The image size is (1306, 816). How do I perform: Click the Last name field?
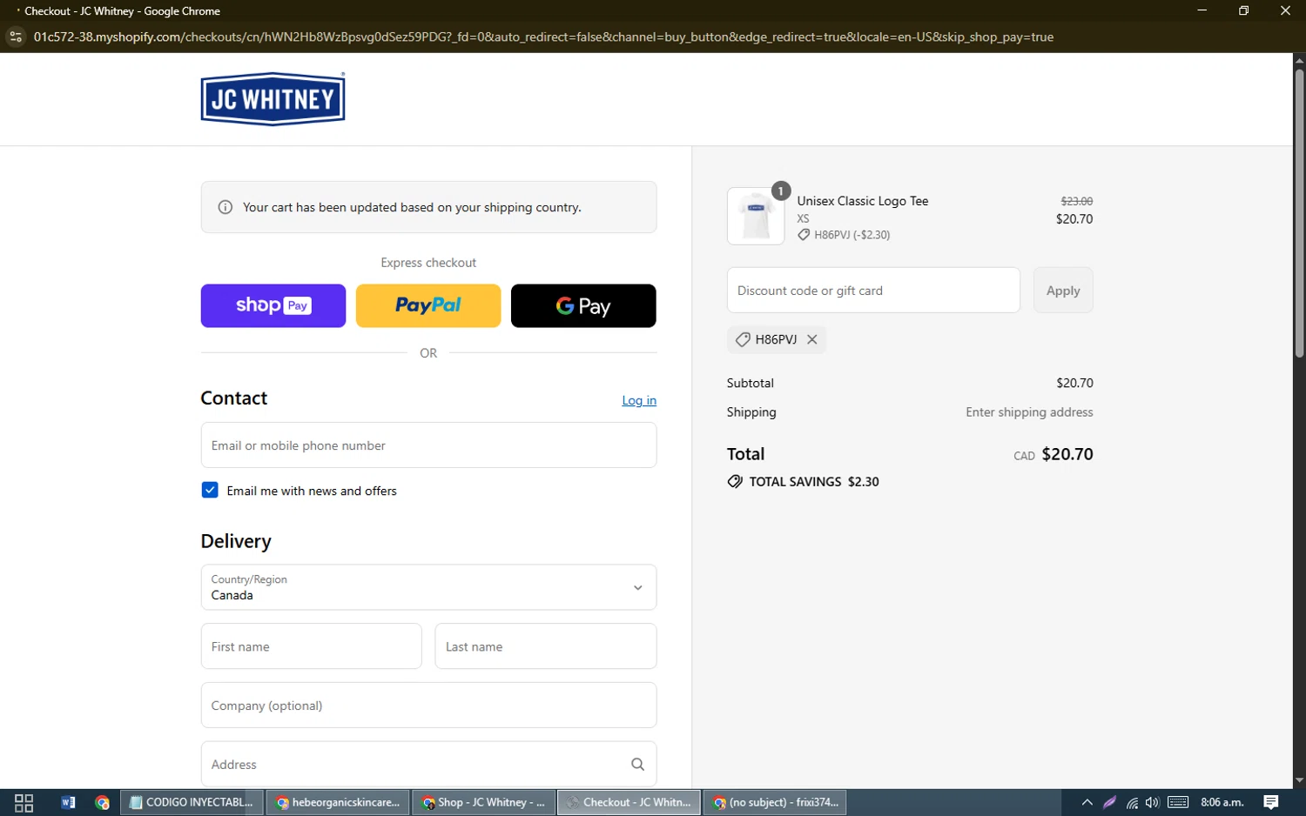tap(546, 646)
